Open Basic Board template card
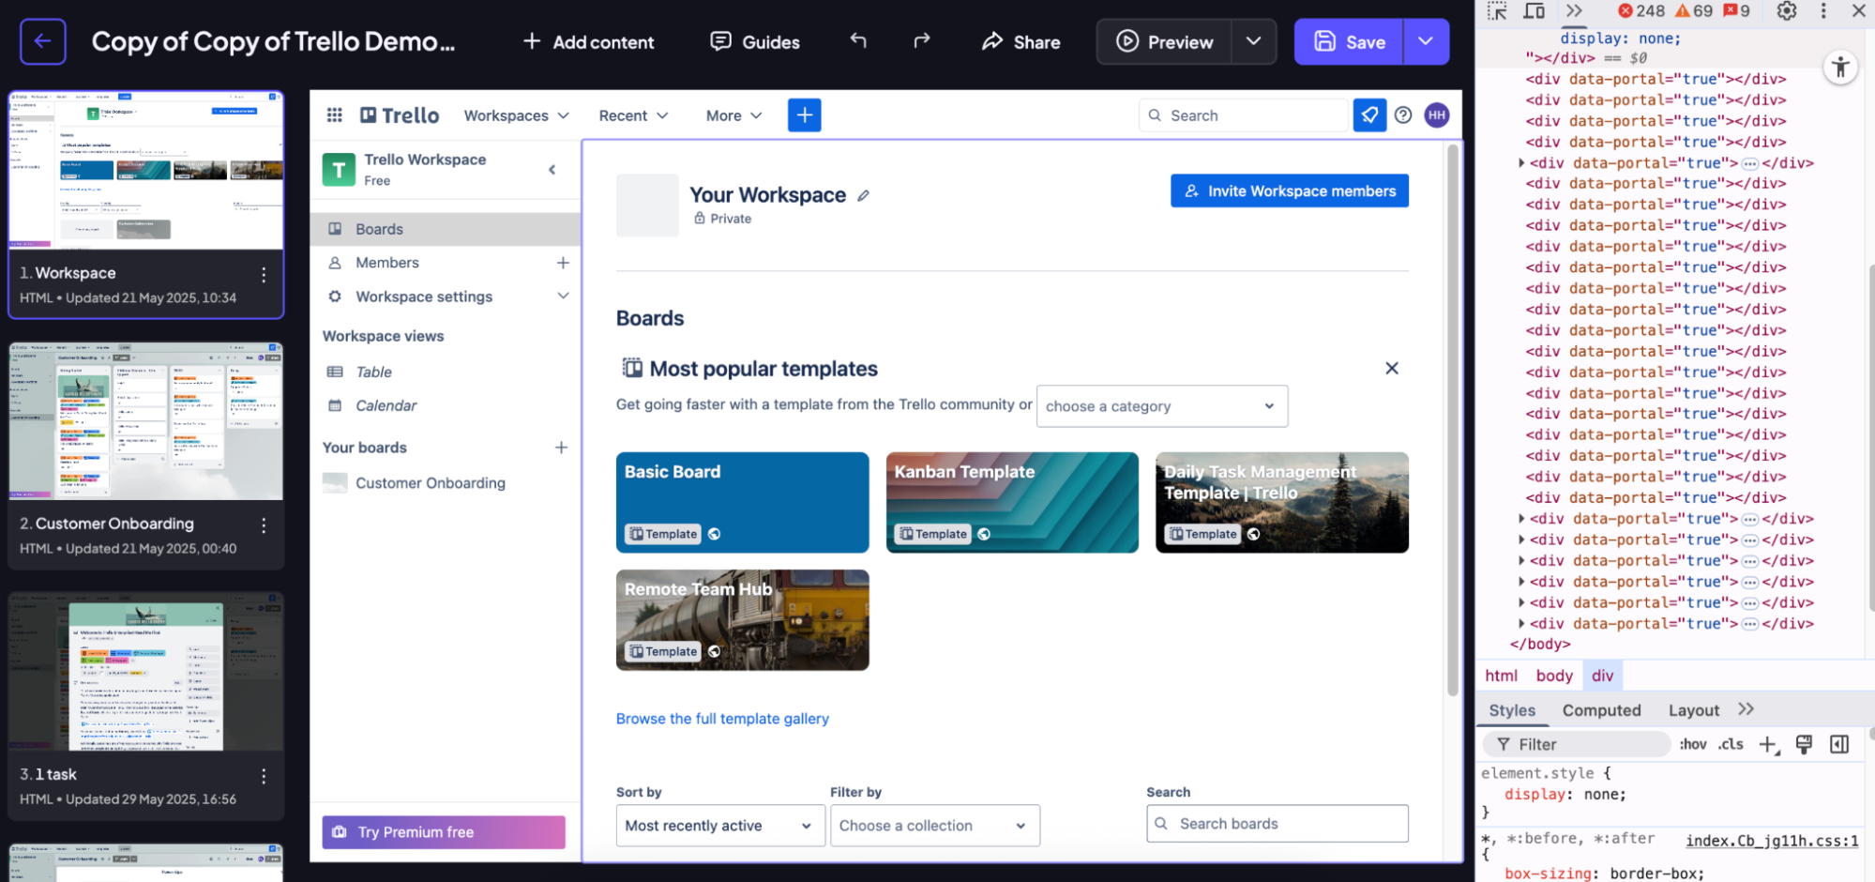1875x882 pixels. coord(742,502)
